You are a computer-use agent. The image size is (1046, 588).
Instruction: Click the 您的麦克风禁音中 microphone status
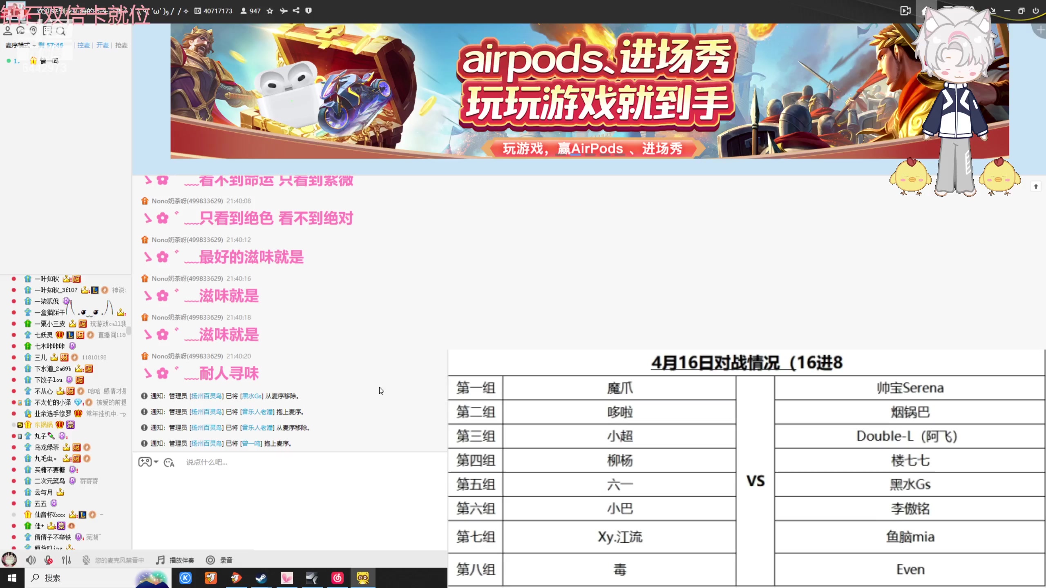113,560
